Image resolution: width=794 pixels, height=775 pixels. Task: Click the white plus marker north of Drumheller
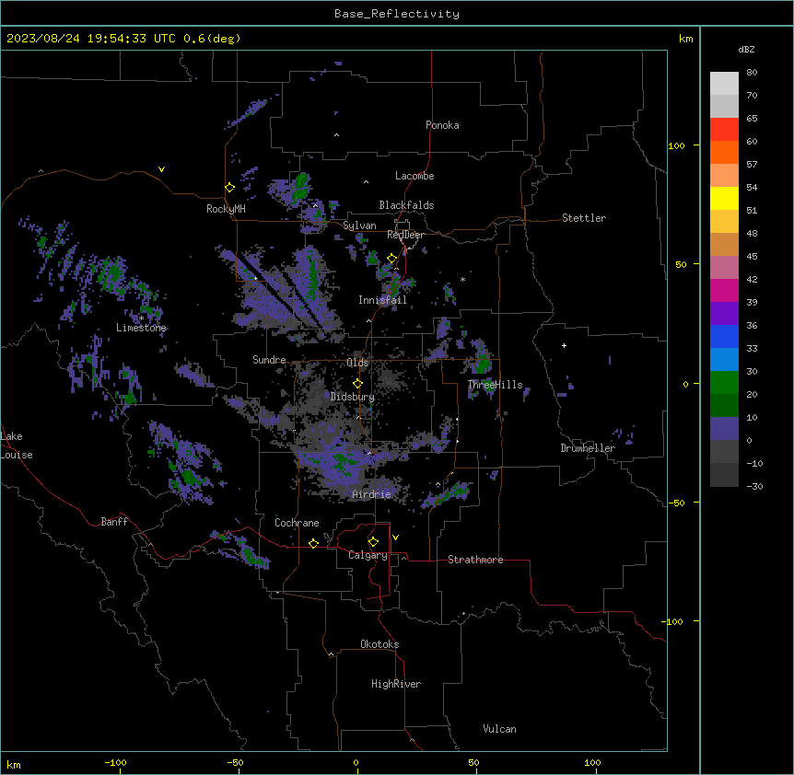[x=564, y=345]
